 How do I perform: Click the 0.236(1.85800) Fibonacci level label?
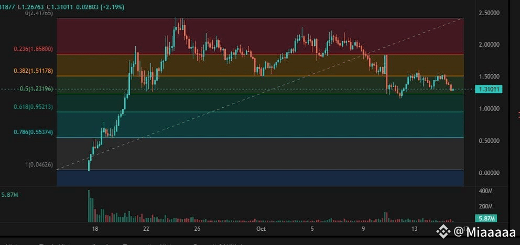[x=33, y=49]
